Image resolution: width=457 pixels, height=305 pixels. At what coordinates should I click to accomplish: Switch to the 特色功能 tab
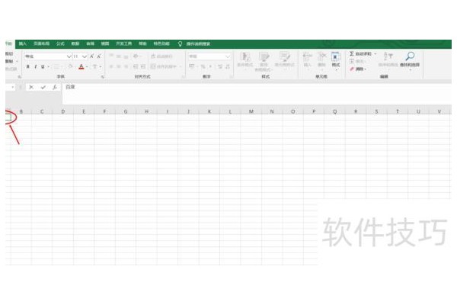pos(161,43)
